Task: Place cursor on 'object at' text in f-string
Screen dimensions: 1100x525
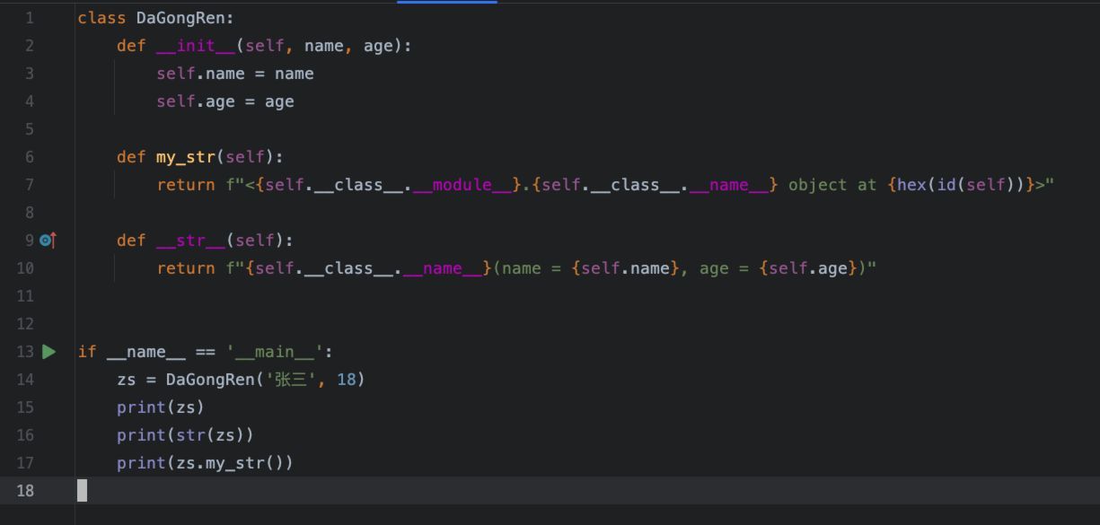Action: (832, 185)
